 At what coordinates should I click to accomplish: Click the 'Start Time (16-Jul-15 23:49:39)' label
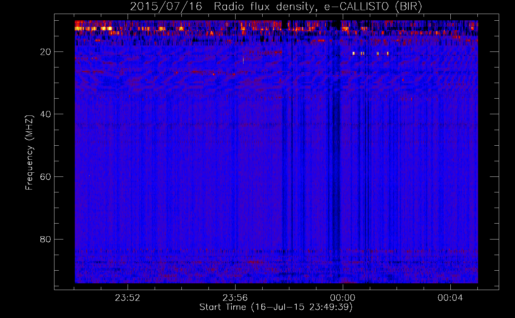tap(276, 307)
